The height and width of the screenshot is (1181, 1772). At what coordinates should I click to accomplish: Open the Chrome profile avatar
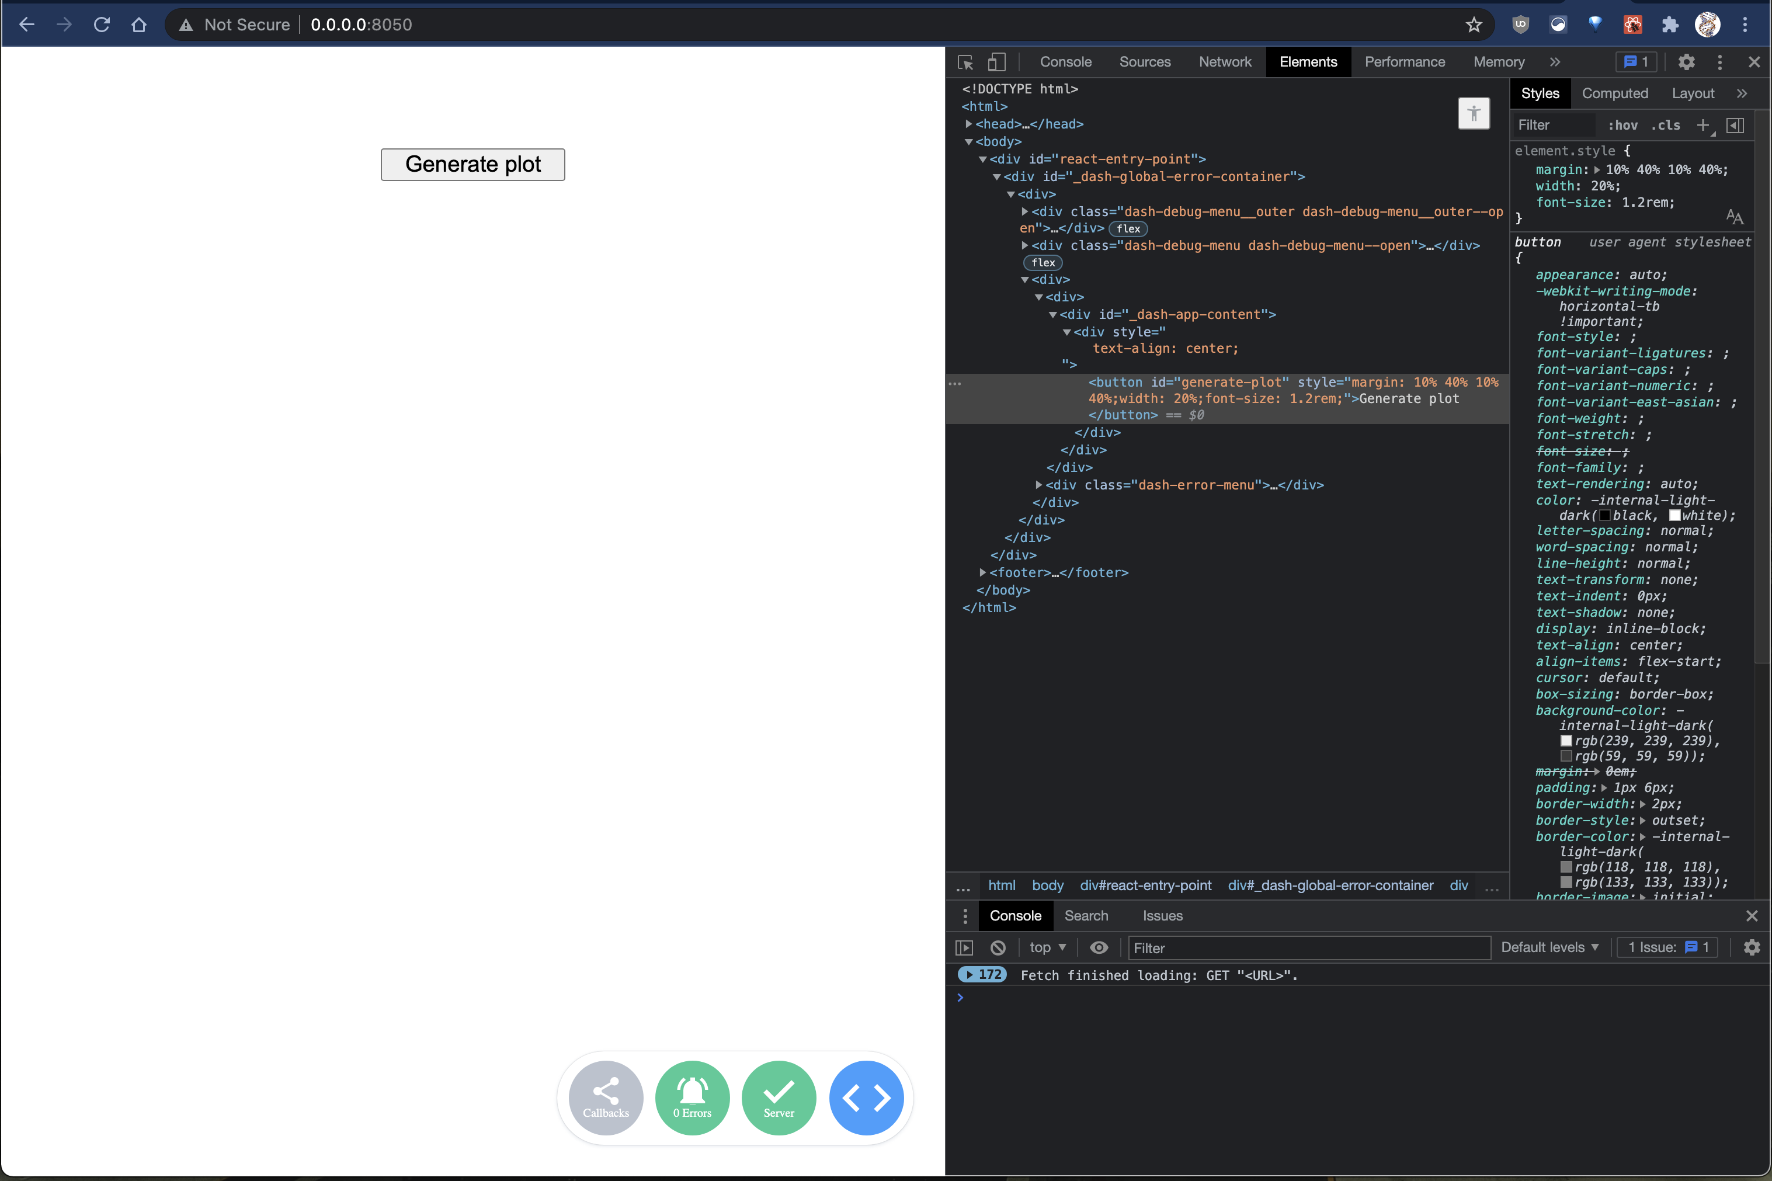tap(1707, 25)
